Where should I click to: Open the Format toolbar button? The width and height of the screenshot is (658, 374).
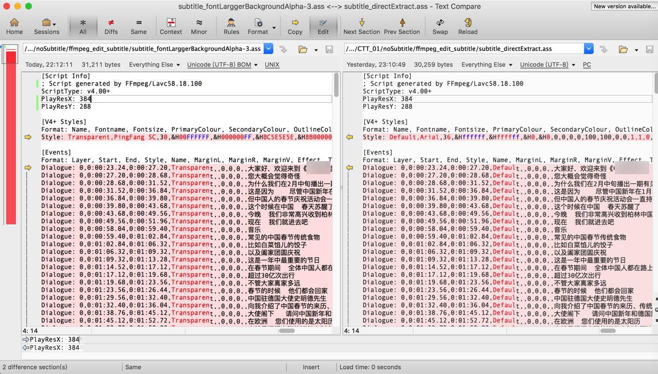tap(258, 26)
